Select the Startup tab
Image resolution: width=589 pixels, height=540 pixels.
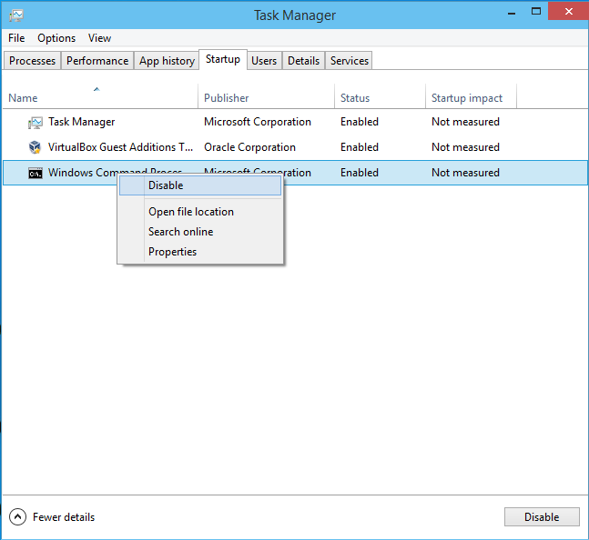(223, 59)
